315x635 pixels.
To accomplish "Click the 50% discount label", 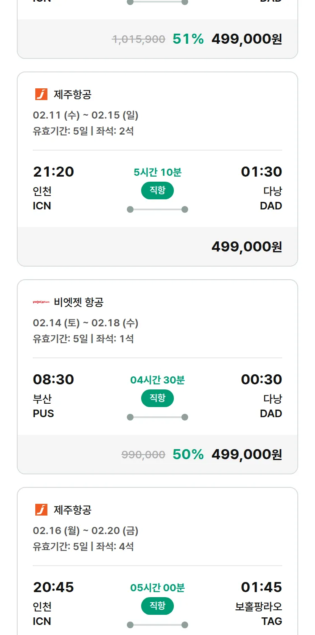I will 188,455.
